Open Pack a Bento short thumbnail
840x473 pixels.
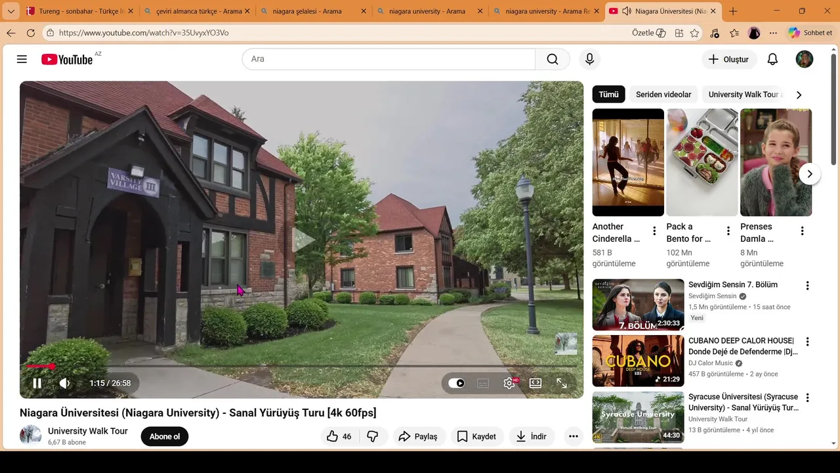point(702,162)
